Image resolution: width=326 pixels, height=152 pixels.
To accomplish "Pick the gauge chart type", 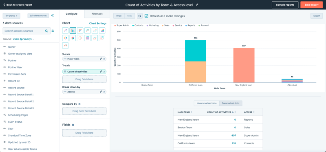I will pyautogui.click(x=66, y=45).
